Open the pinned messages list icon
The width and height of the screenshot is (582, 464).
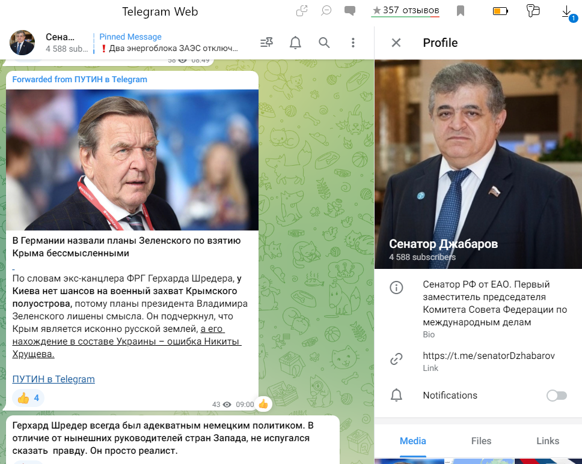266,43
